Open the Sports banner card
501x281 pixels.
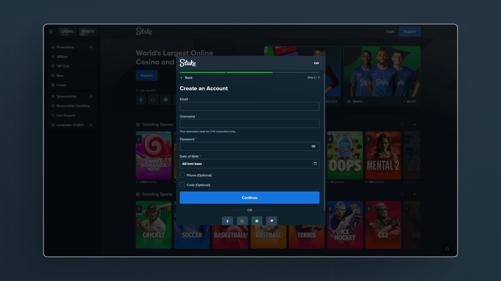tap(382, 76)
